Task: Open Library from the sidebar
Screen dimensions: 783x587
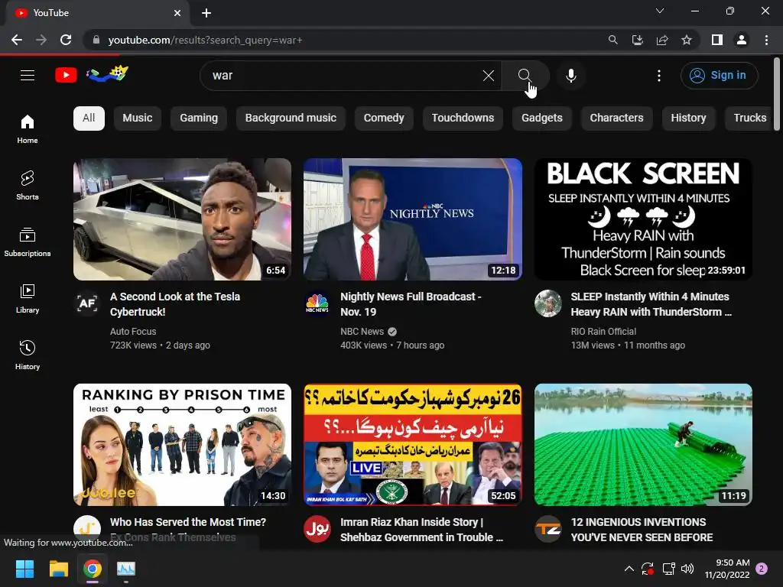Action: click(x=28, y=299)
